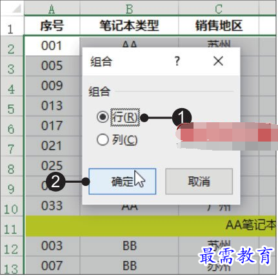Select column A header
This screenshot has height=276, width=278.
point(52,9)
